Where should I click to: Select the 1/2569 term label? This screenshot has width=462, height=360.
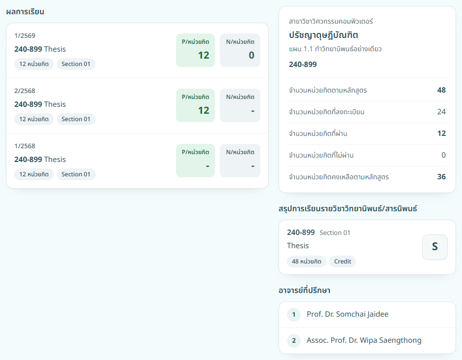25,35
